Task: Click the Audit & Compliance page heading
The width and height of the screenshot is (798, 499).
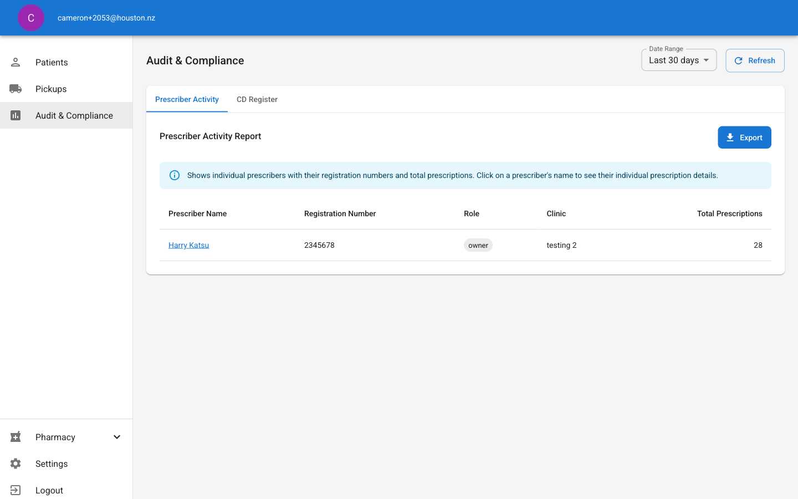Action: click(x=195, y=60)
